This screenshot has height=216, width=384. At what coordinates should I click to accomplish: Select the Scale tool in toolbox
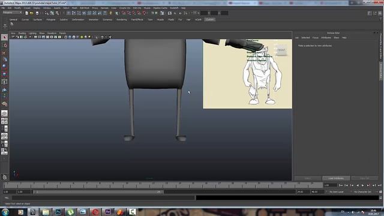click(x=4, y=73)
